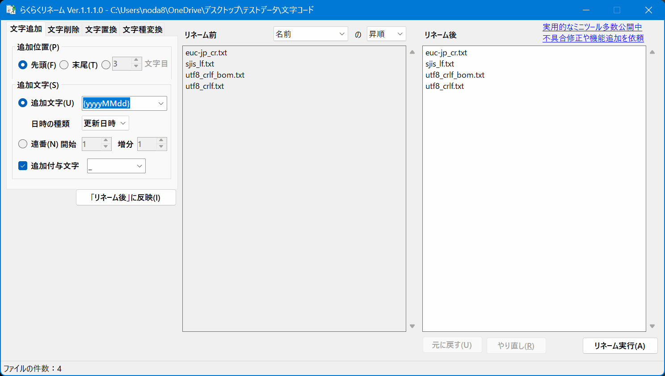665x376 pixels.
Task: Open the 実用的なミニツール多数公開中 link
Action: (592, 27)
